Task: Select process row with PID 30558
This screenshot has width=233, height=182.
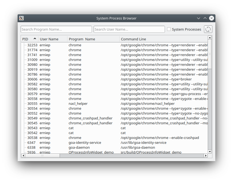Action: [x=114, y=99]
